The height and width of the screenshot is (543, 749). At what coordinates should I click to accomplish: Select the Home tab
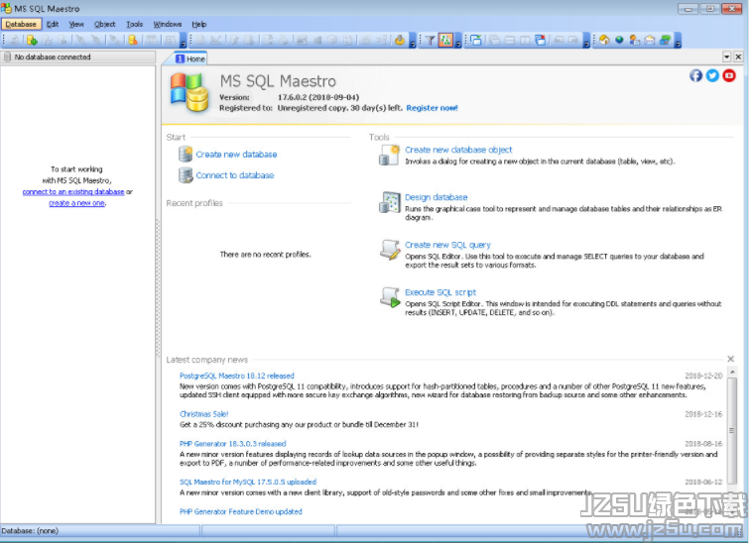(x=190, y=58)
